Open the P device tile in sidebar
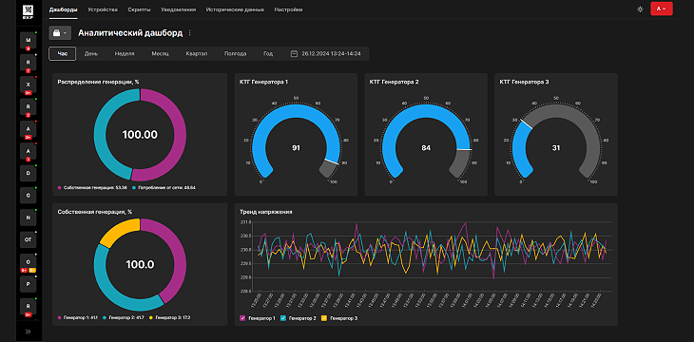The width and height of the screenshot is (694, 342). tap(29, 284)
